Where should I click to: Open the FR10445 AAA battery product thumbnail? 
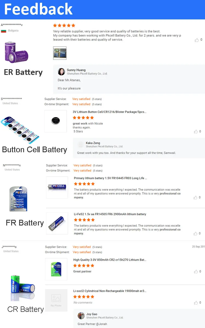[57, 188]
